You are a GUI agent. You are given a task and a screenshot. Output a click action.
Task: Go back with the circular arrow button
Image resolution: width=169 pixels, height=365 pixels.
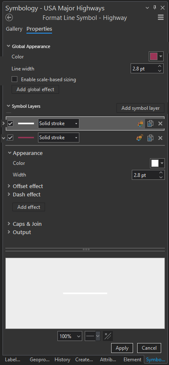click(9, 18)
